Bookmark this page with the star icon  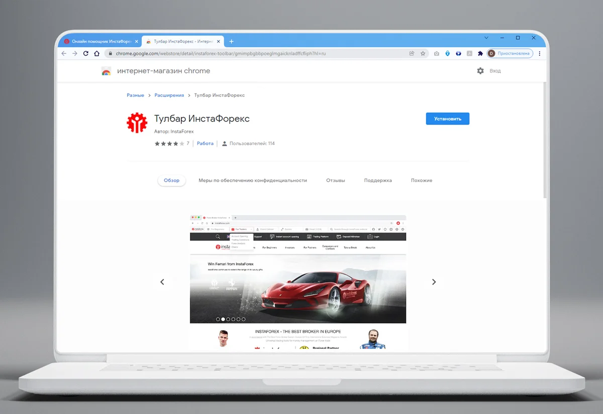click(423, 54)
